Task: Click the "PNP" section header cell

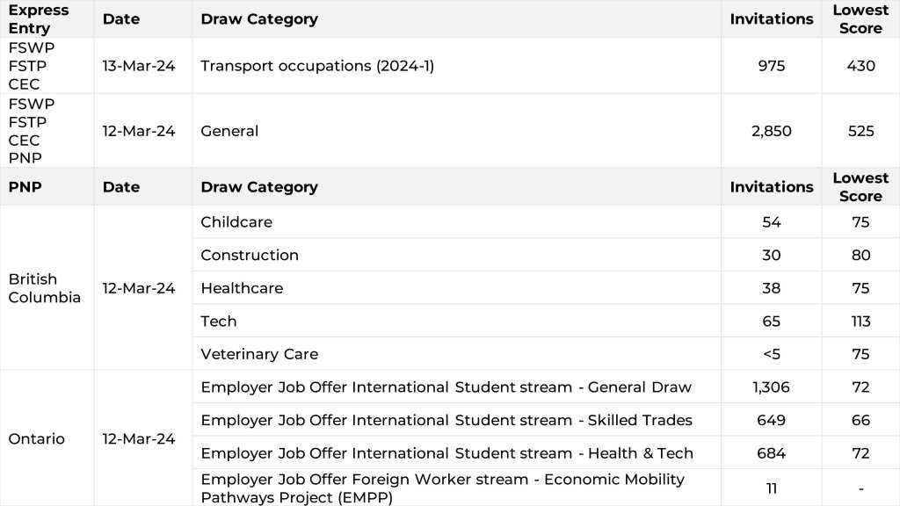Action: [25, 187]
